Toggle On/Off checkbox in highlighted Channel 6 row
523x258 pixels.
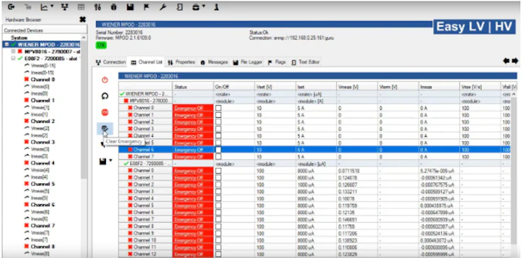click(218, 150)
